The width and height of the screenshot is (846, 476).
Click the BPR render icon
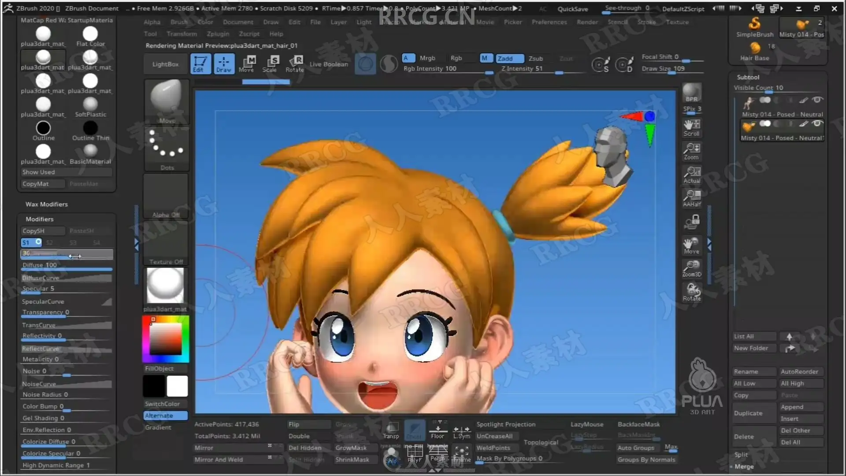click(x=692, y=93)
